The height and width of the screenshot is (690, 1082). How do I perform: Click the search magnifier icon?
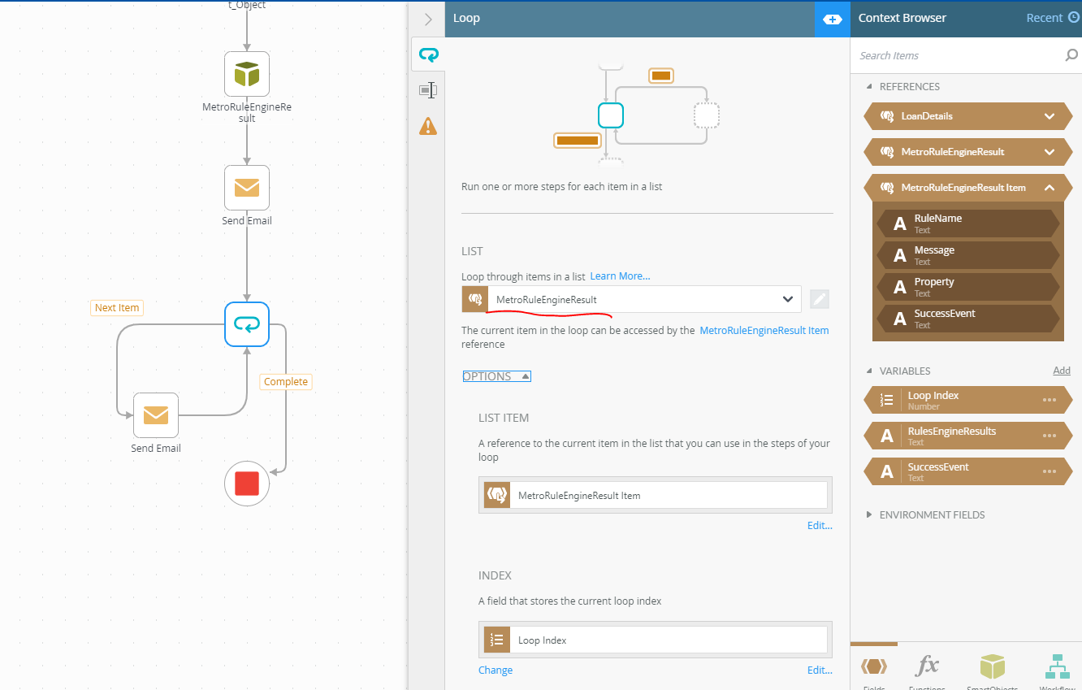[1071, 55]
